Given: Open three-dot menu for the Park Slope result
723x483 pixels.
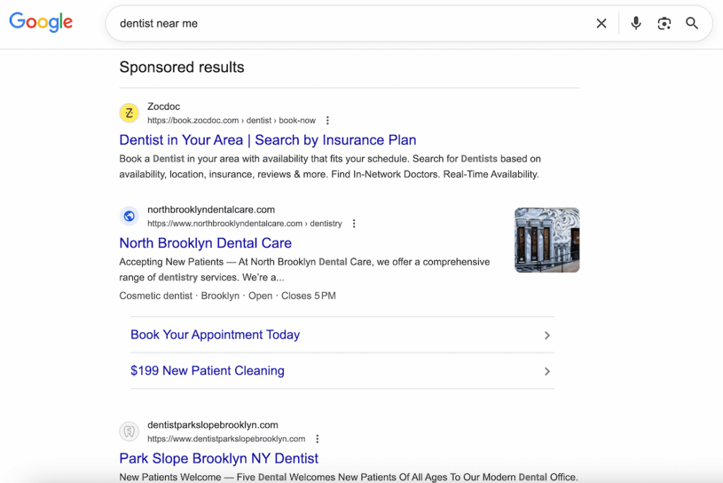Looking at the screenshot, I should [x=316, y=439].
